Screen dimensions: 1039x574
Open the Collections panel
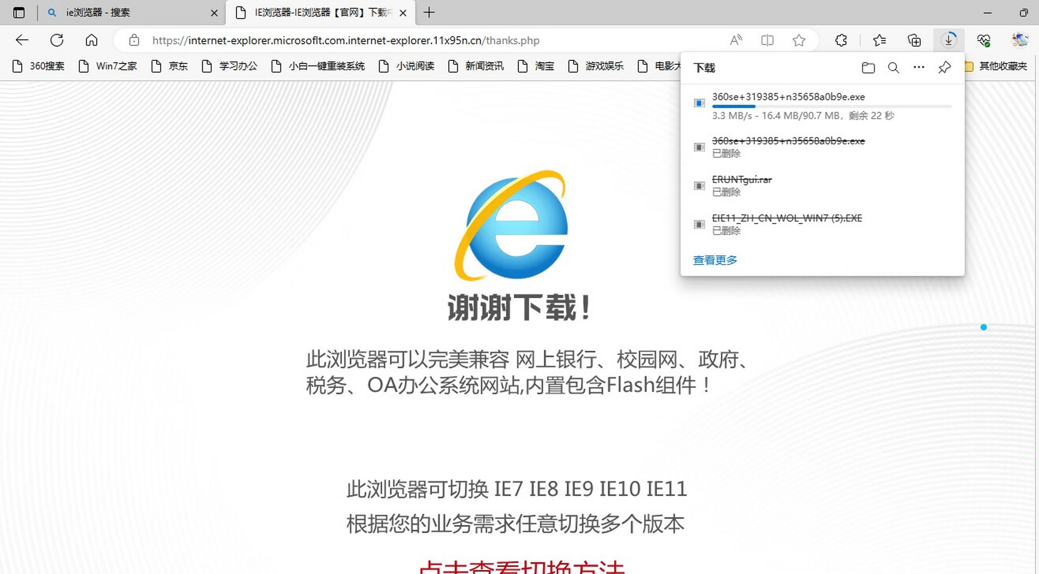[914, 40]
